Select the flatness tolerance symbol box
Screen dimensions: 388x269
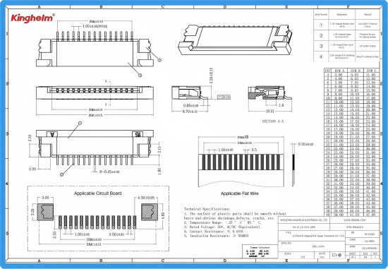224,97
